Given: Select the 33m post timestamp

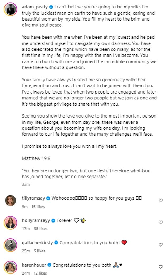Looking at the screenshot, I should [26, 184].
